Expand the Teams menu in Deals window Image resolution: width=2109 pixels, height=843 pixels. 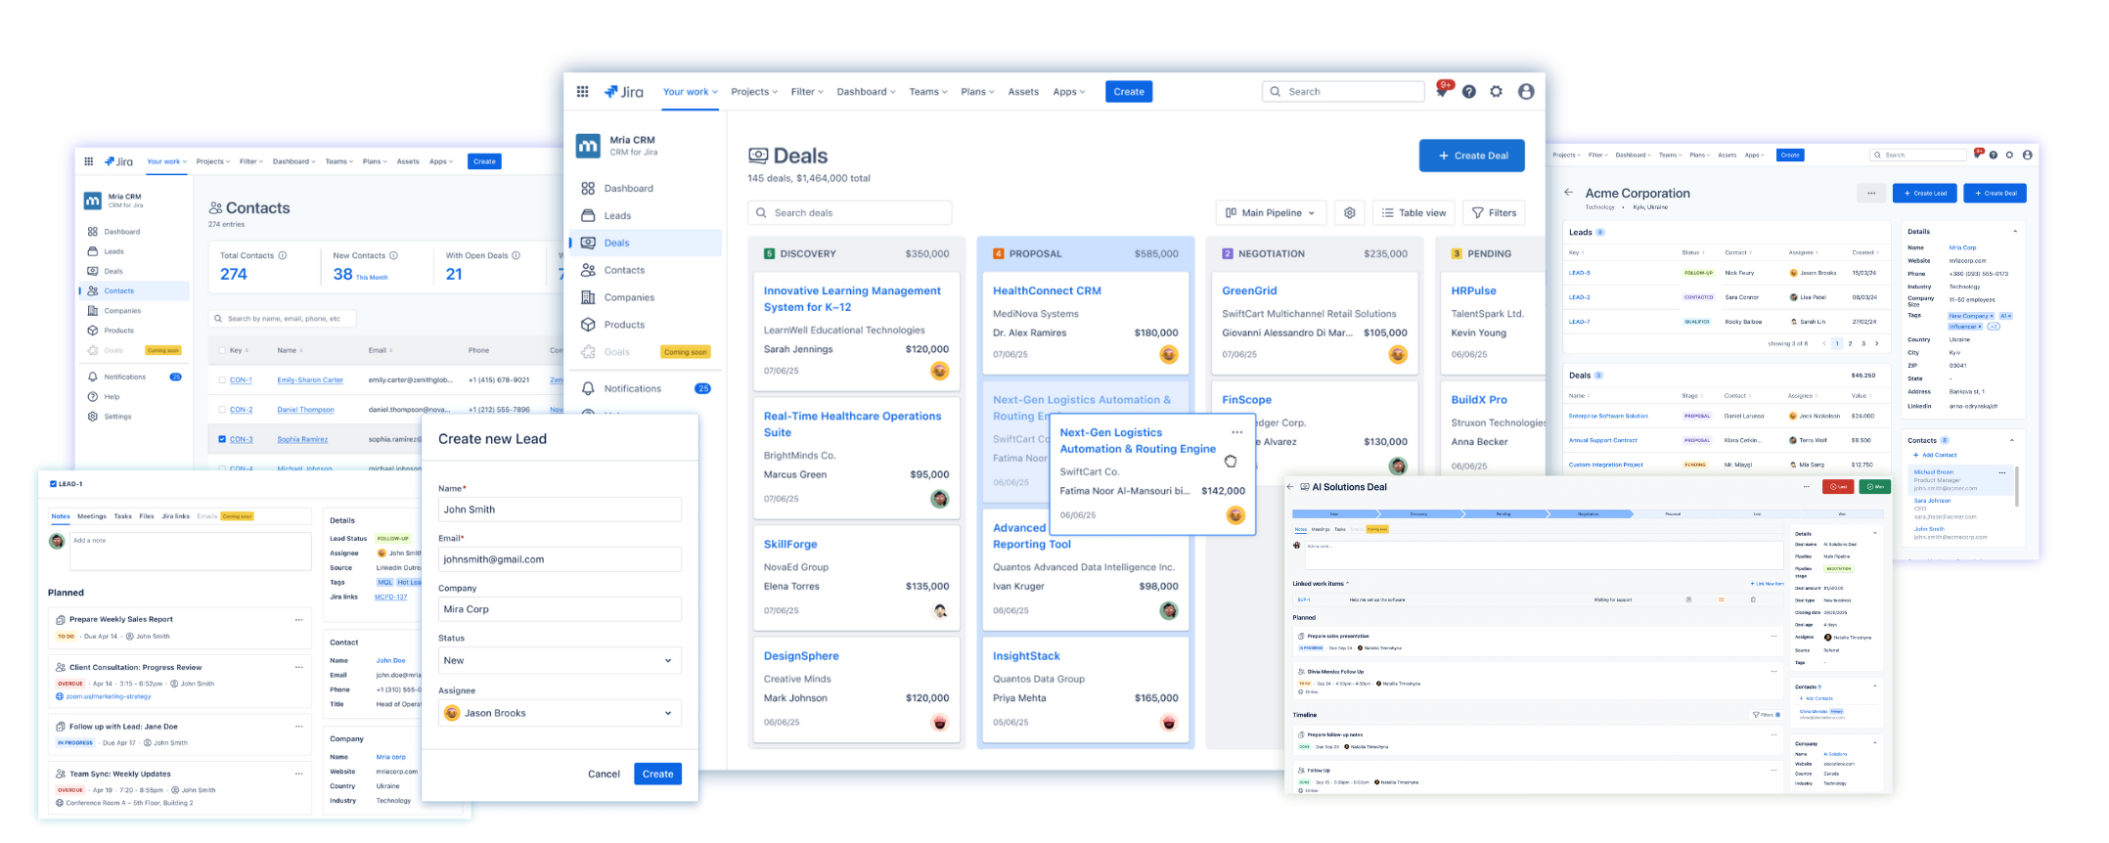tap(928, 92)
